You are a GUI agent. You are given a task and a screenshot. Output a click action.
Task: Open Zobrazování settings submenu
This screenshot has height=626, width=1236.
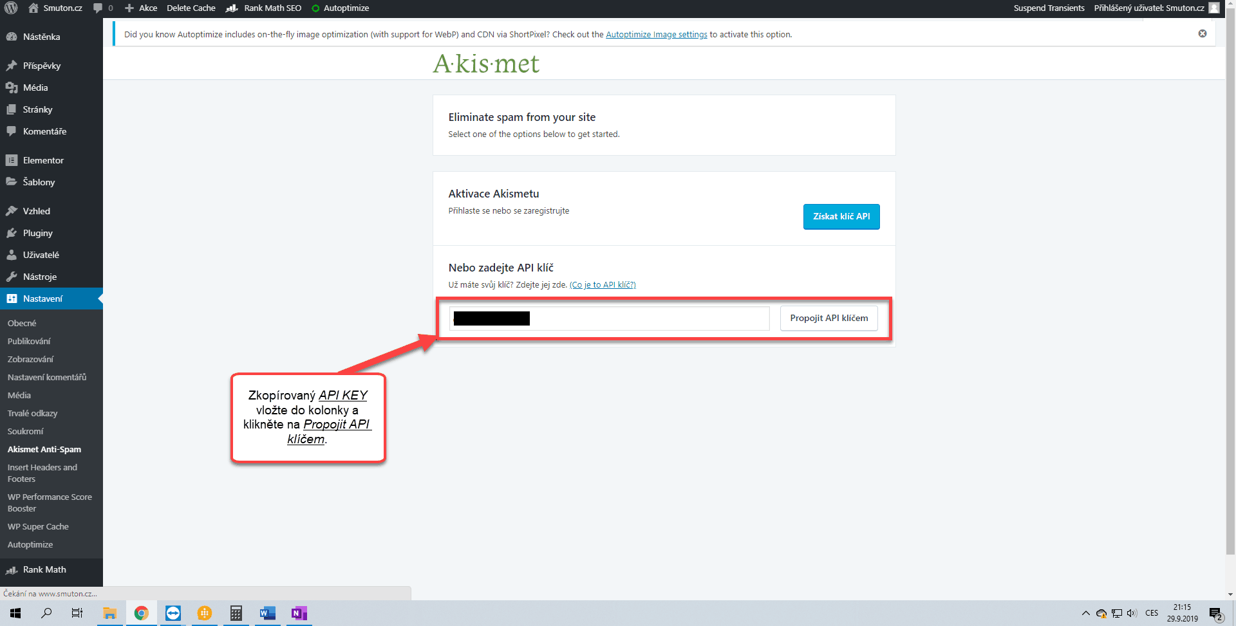point(30,359)
